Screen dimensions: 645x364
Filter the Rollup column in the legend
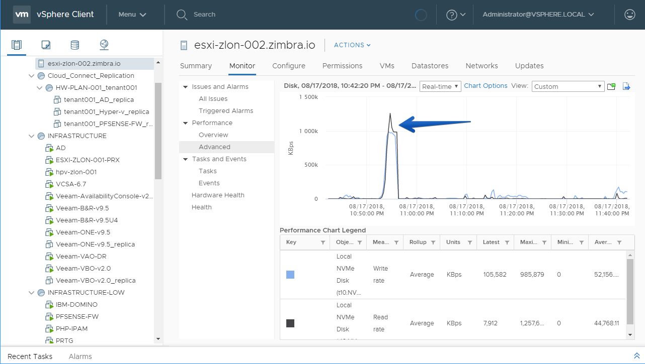coord(433,242)
